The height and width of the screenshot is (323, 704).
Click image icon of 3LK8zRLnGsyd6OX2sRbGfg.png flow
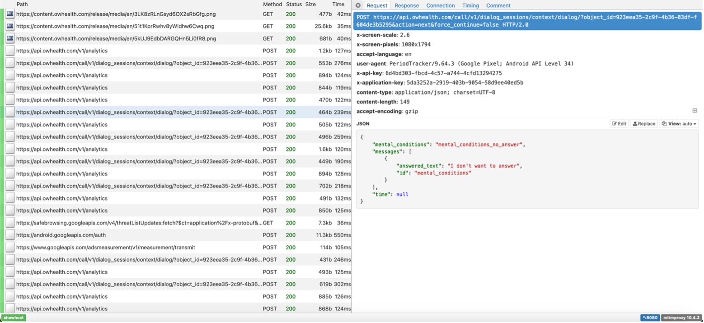(x=10, y=14)
